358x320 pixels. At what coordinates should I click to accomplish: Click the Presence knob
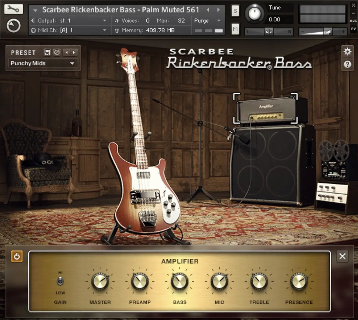(299, 281)
